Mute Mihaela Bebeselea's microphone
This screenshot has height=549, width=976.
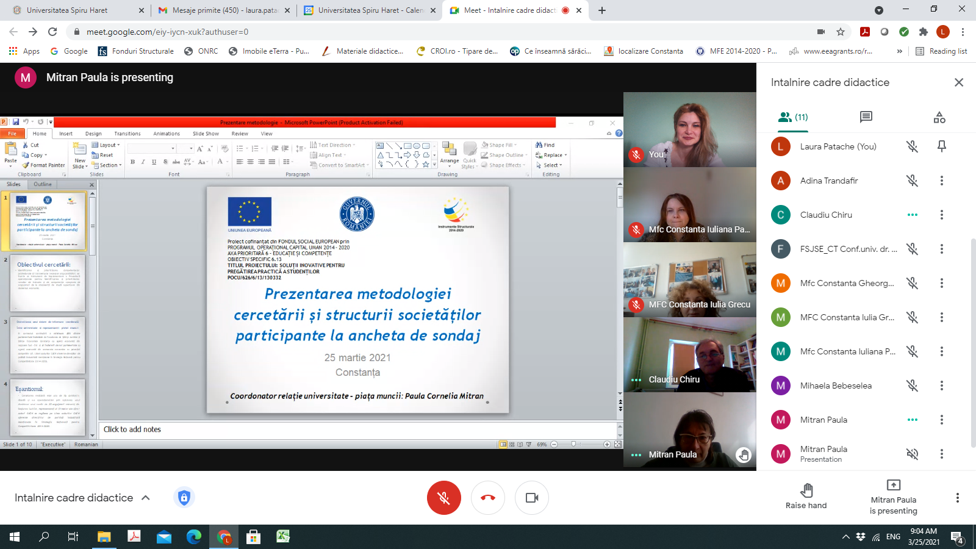[912, 386]
